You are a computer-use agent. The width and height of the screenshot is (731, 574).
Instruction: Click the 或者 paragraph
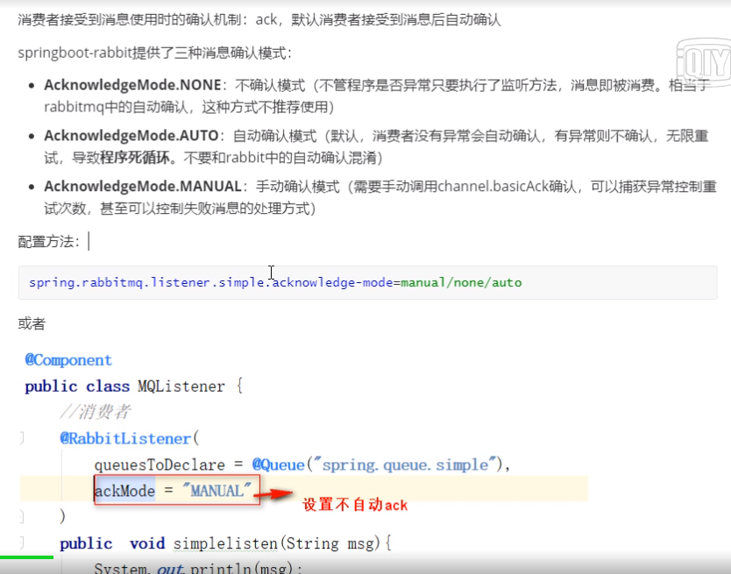[x=32, y=323]
